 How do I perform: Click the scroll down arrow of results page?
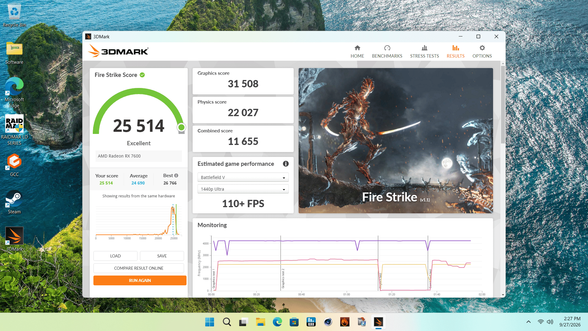click(x=503, y=295)
